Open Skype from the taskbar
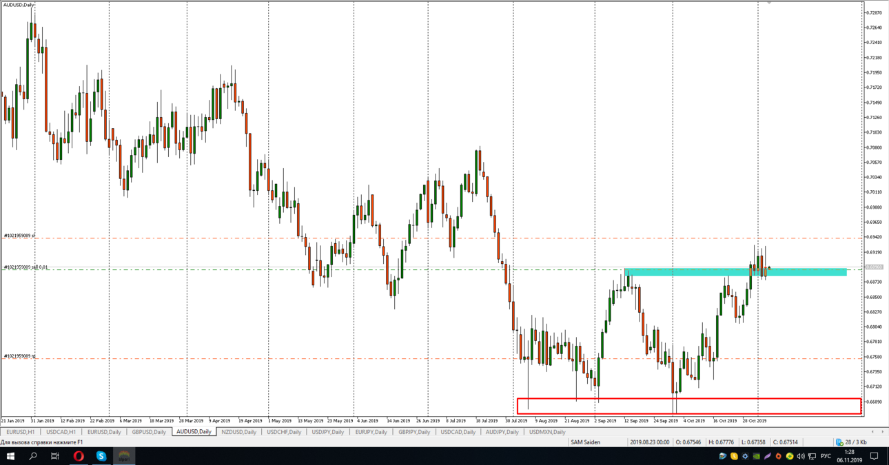Image resolution: width=889 pixels, height=465 pixels. coord(101,456)
